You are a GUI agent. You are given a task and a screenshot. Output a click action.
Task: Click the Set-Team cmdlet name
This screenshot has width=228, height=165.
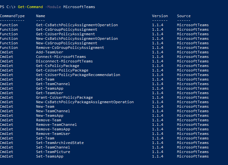tap(45, 138)
